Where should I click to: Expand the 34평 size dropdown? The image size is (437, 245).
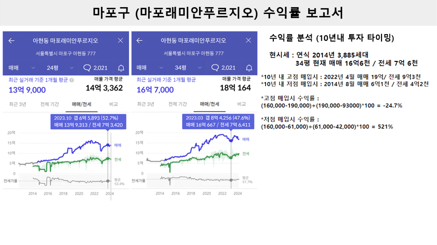pyautogui.click(x=188, y=68)
